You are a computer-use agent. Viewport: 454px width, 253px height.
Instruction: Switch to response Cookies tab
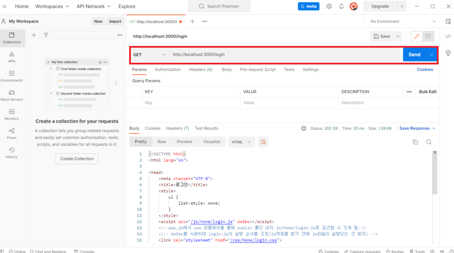(x=153, y=128)
